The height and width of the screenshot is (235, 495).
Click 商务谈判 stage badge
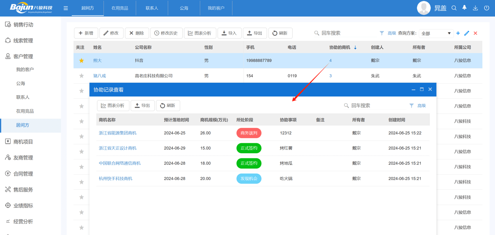249,133
